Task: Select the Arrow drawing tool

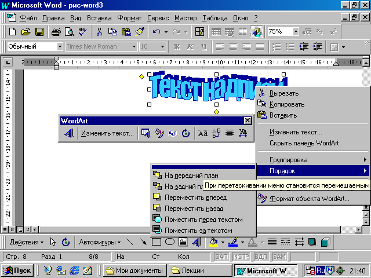Action: (x=143, y=242)
